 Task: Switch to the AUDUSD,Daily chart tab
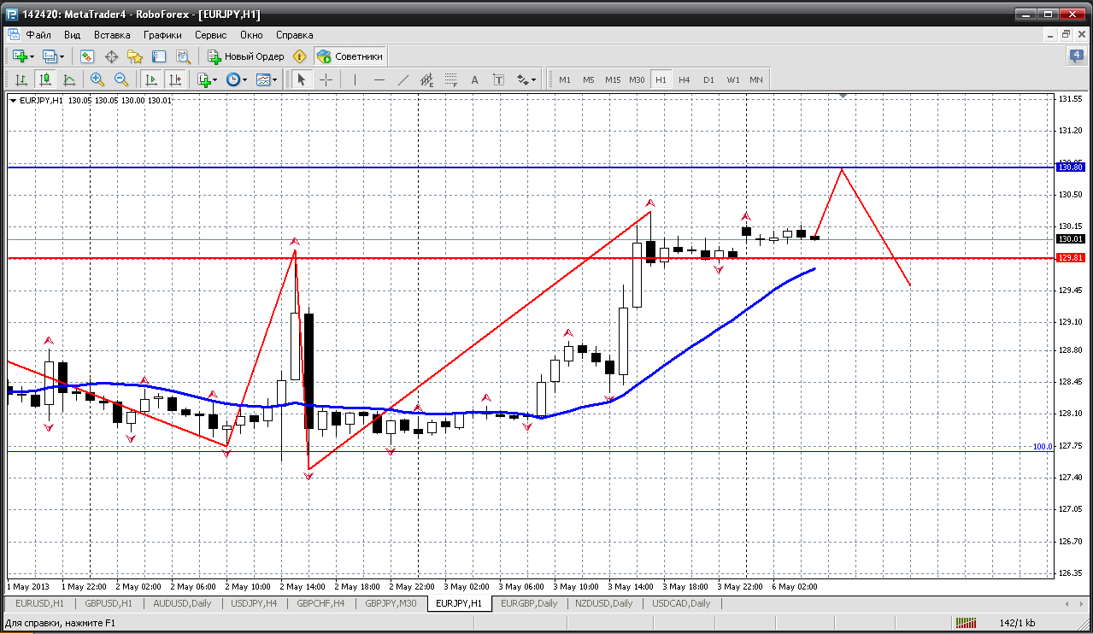click(182, 603)
